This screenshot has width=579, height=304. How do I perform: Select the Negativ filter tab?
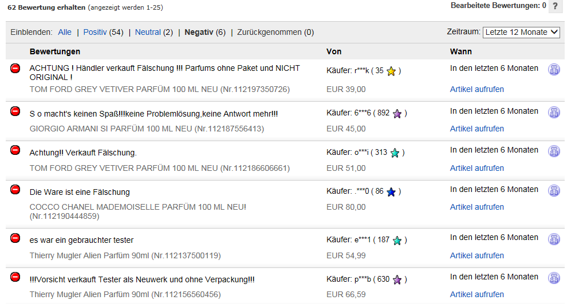[199, 33]
